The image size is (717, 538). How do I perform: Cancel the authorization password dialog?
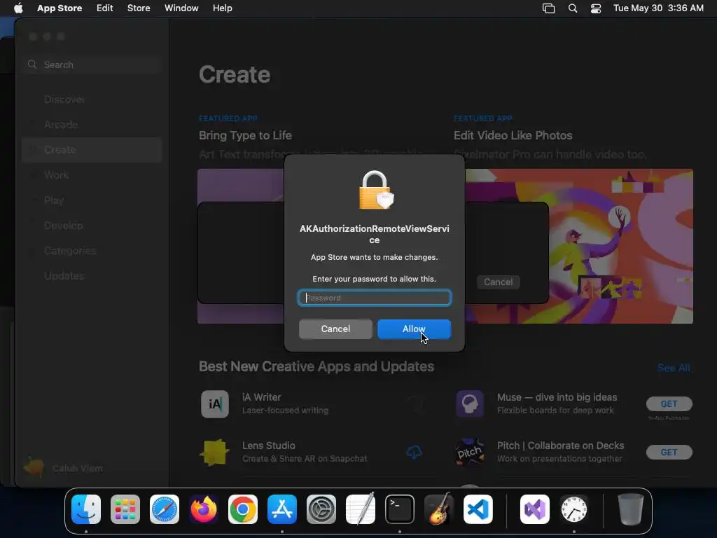[335, 329]
